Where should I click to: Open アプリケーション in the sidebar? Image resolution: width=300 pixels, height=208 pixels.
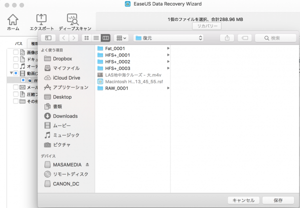pyautogui.click(x=66, y=87)
